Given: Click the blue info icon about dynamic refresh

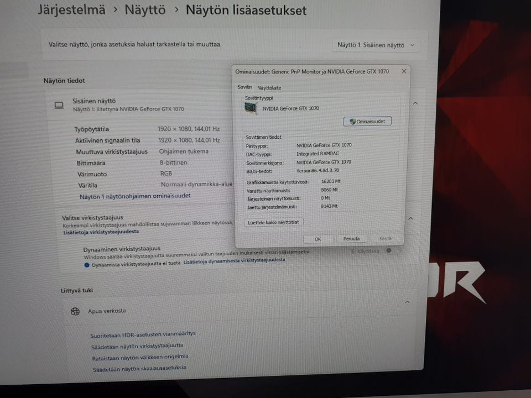Looking at the screenshot, I should [x=87, y=265].
